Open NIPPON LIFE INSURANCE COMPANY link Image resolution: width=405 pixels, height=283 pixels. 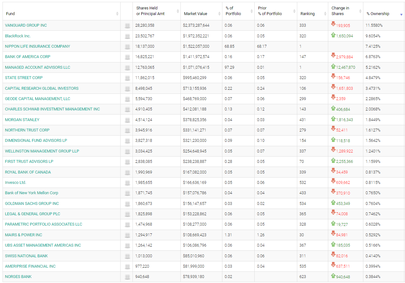(x=38, y=46)
